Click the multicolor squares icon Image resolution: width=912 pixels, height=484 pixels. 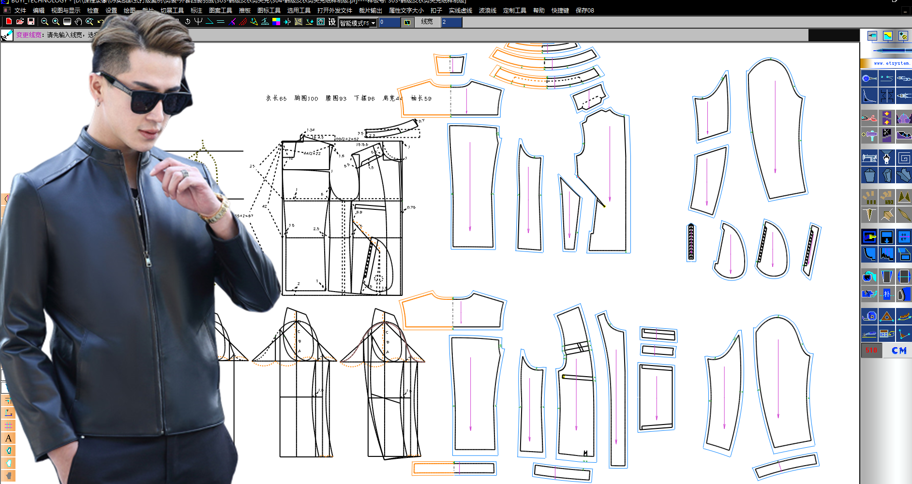pos(276,21)
